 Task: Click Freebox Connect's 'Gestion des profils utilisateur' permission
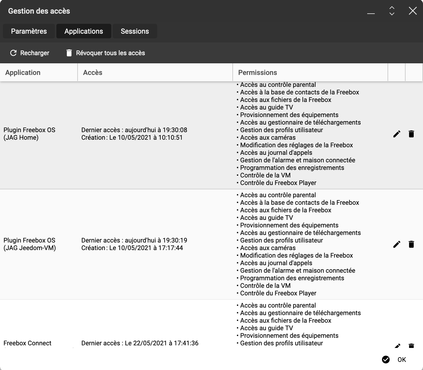pyautogui.click(x=281, y=343)
